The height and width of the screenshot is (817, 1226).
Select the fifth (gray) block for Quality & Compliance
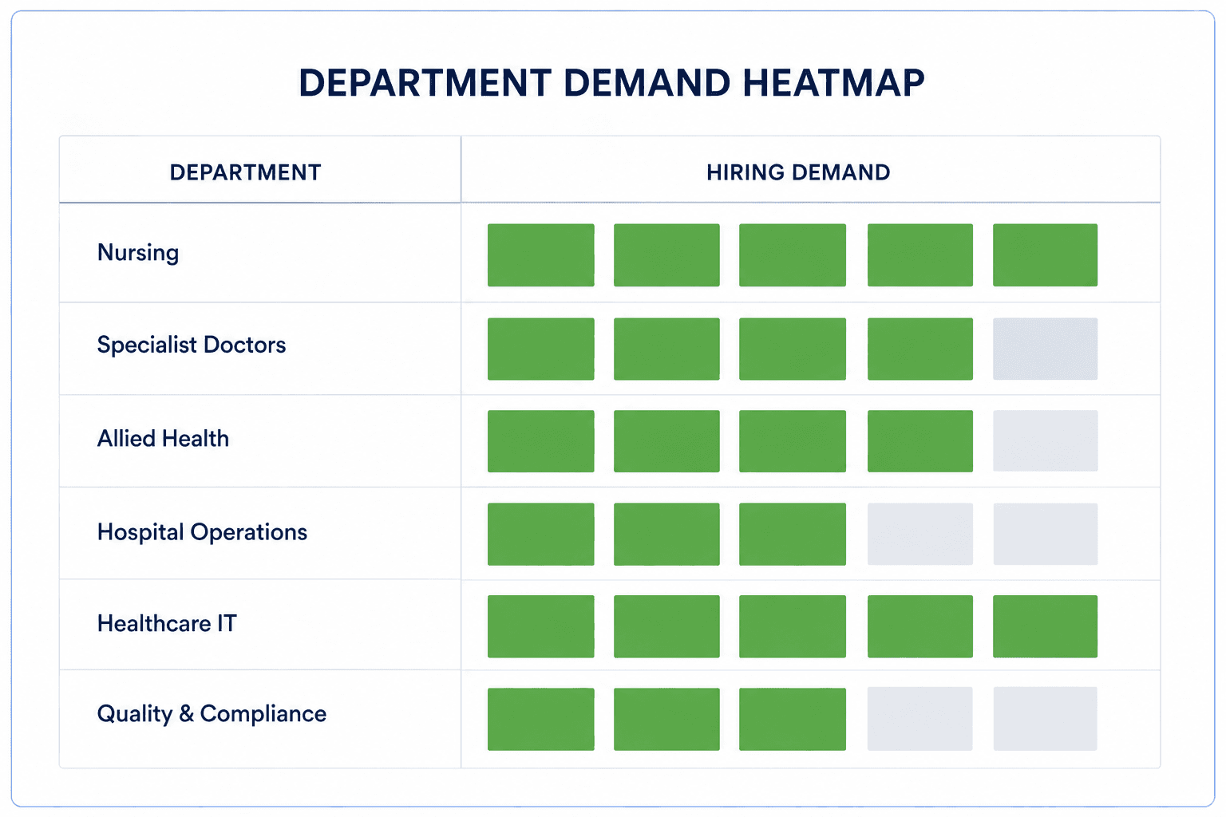click(1045, 720)
